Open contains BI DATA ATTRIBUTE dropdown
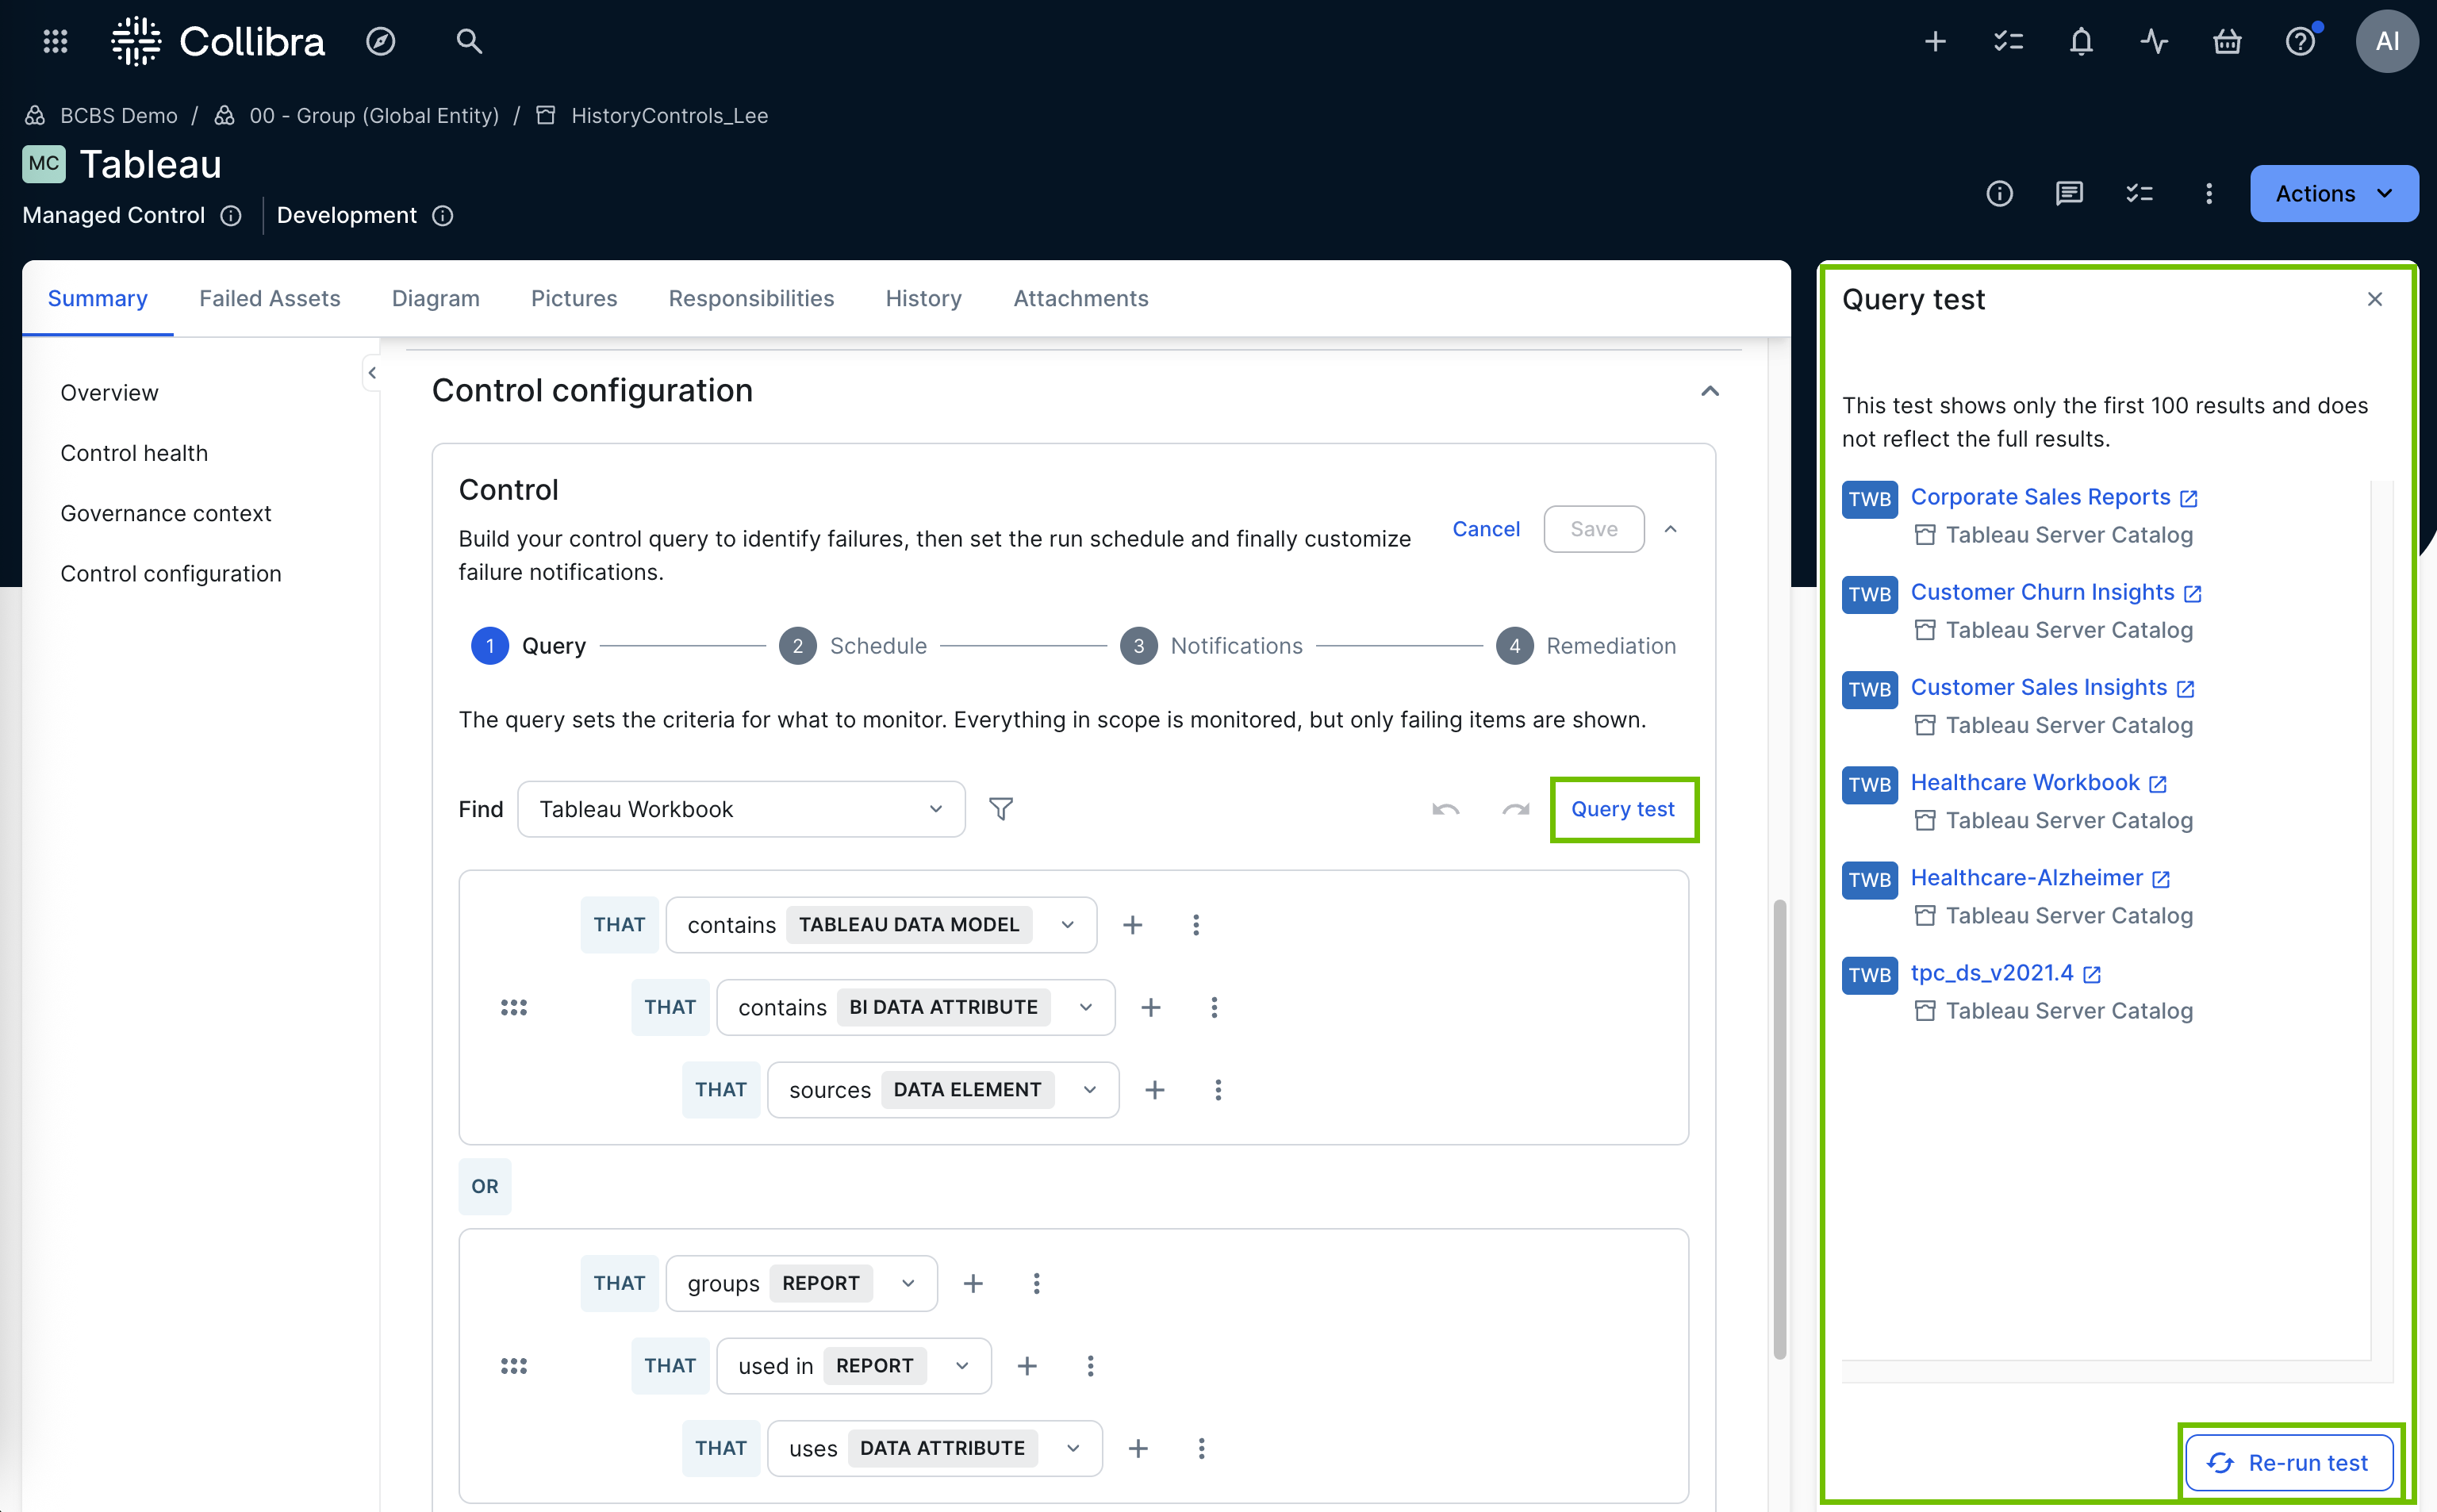Screen dimensions: 2437x1512 tap(916, 1007)
